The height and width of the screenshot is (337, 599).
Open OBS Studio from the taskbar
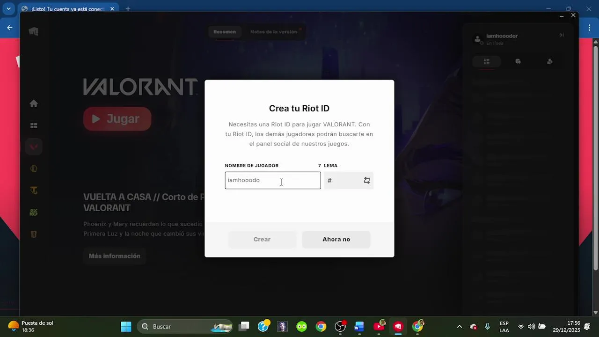pyautogui.click(x=340, y=326)
